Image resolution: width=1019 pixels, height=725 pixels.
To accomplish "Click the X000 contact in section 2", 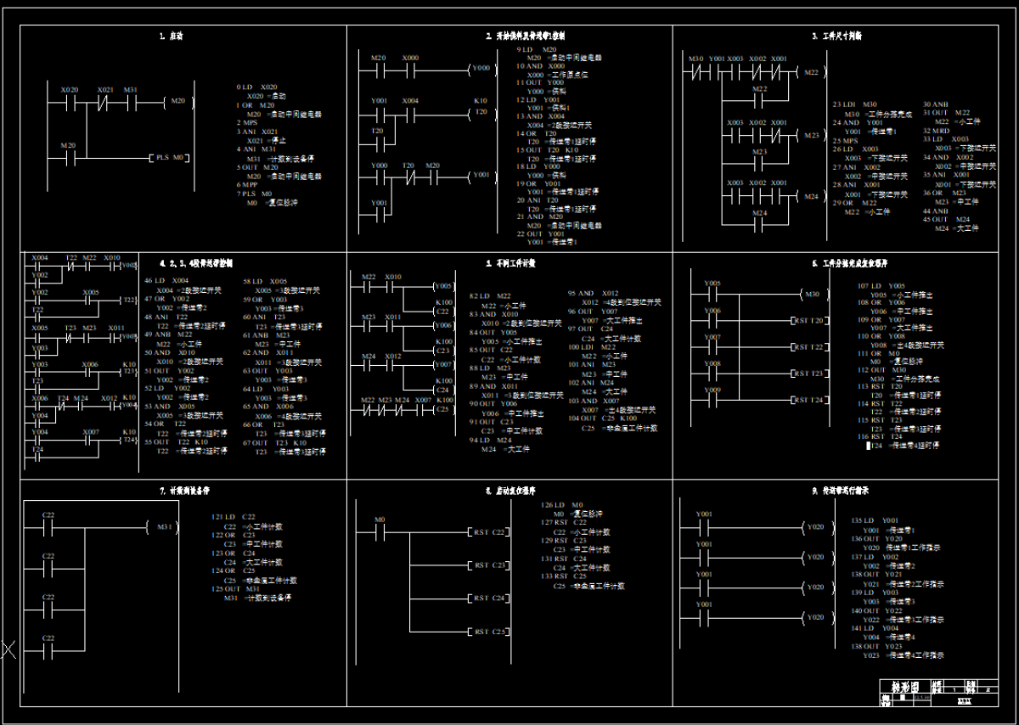I will (x=410, y=69).
